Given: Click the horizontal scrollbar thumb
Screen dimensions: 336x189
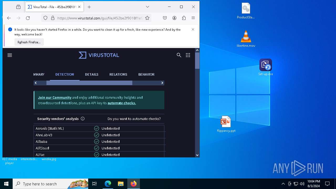Looking at the screenshot, I should pyautogui.click(x=89, y=83).
